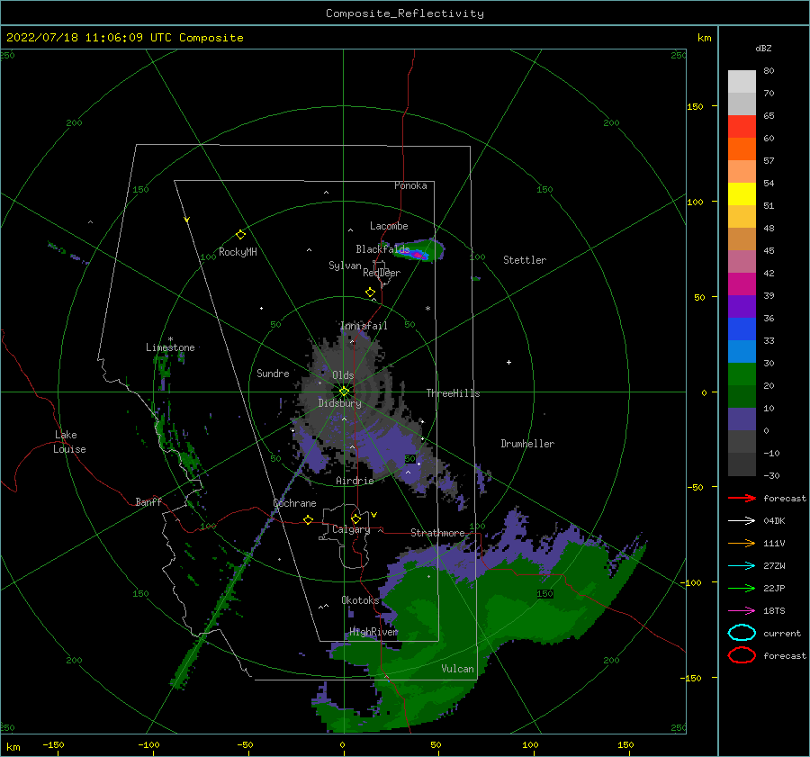Click the Calgary city label
Image resolution: width=810 pixels, height=757 pixels.
click(x=351, y=529)
